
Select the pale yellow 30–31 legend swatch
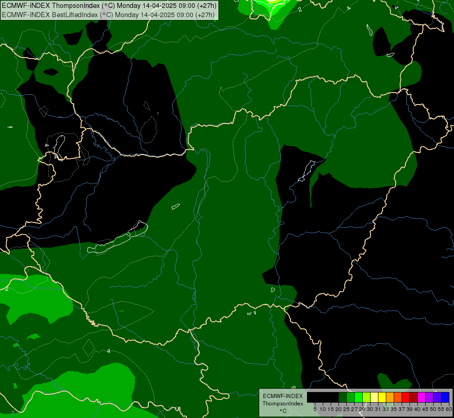[x=374, y=397]
